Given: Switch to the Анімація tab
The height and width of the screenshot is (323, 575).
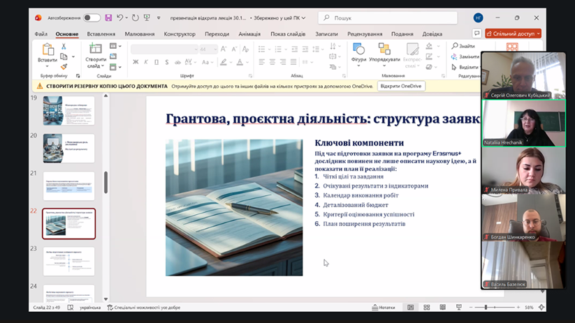Looking at the screenshot, I should pyautogui.click(x=249, y=33).
